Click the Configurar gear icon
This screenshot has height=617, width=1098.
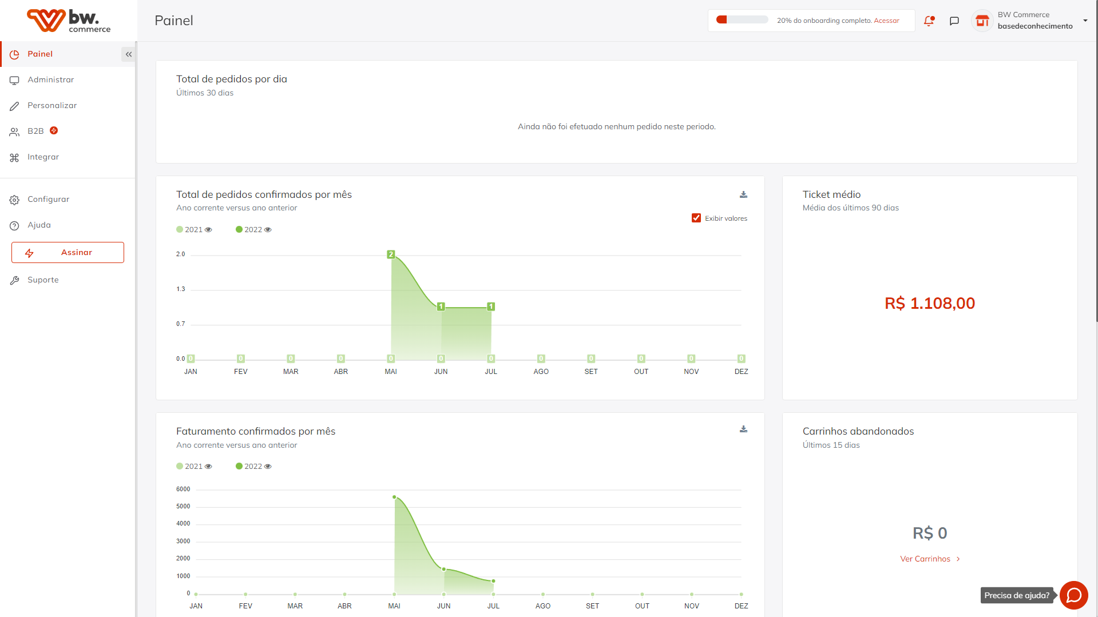tap(14, 200)
